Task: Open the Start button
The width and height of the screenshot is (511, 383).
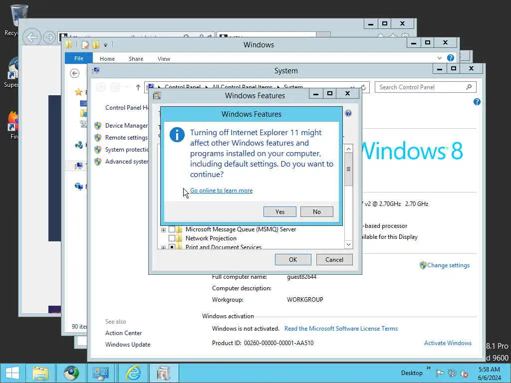Action: 12,373
